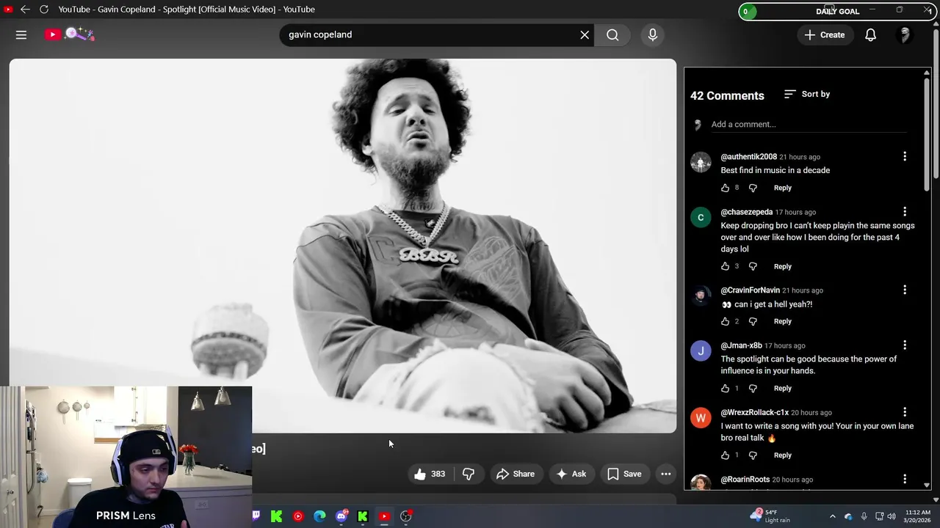Open the clock showing 11:12 AM

(917, 516)
